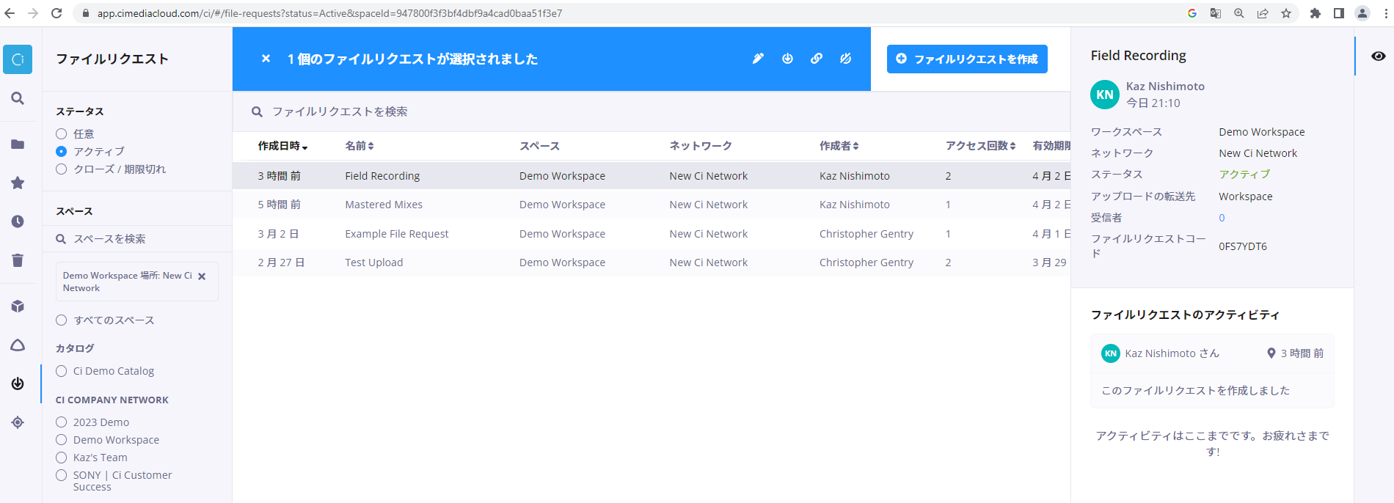Viewport: 1394px width, 503px height.
Task: Select the Example File Request row
Action: pos(652,234)
